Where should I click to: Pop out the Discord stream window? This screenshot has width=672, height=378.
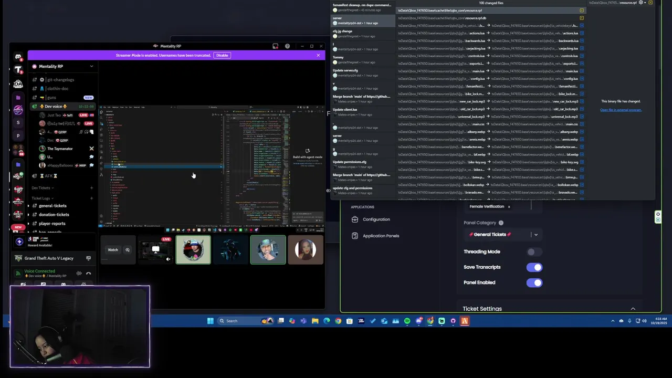(275, 46)
